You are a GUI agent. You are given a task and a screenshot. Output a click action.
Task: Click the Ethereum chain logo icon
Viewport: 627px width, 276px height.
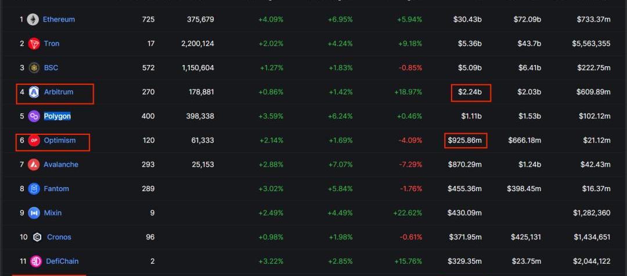[33, 20]
